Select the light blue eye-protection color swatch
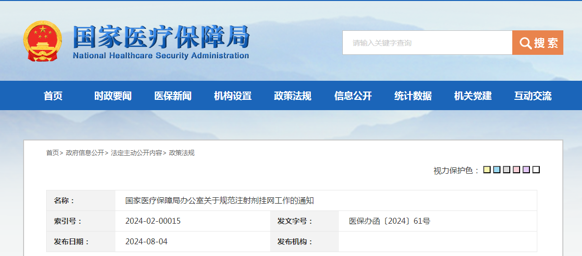Screen dimensions: 582x256 497,170
